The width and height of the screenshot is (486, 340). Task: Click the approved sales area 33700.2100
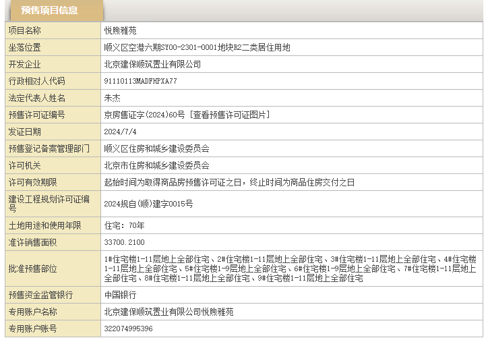(x=124, y=242)
